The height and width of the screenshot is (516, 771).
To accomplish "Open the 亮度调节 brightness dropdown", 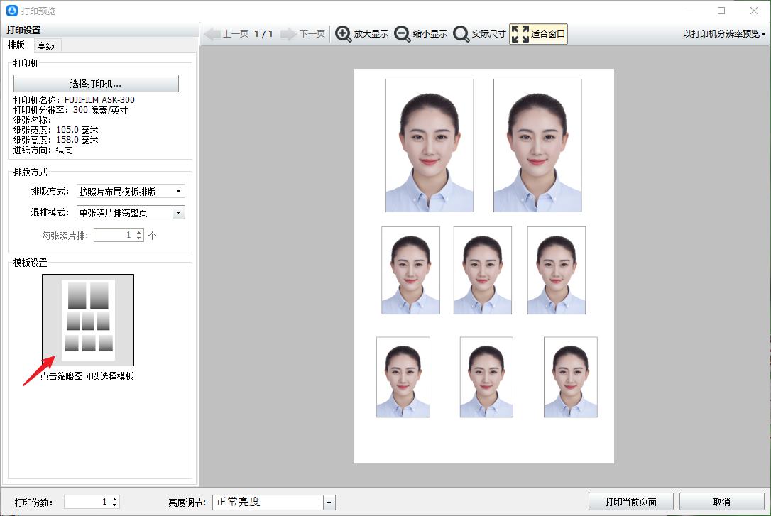I will point(329,503).
